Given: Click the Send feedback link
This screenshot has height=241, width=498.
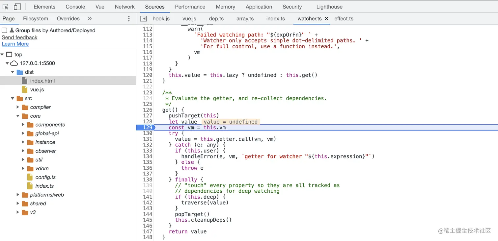Looking at the screenshot, I should [19, 37].
